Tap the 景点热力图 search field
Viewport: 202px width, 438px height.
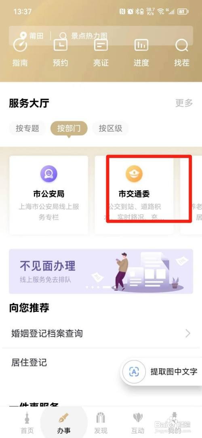pyautogui.click(x=89, y=36)
